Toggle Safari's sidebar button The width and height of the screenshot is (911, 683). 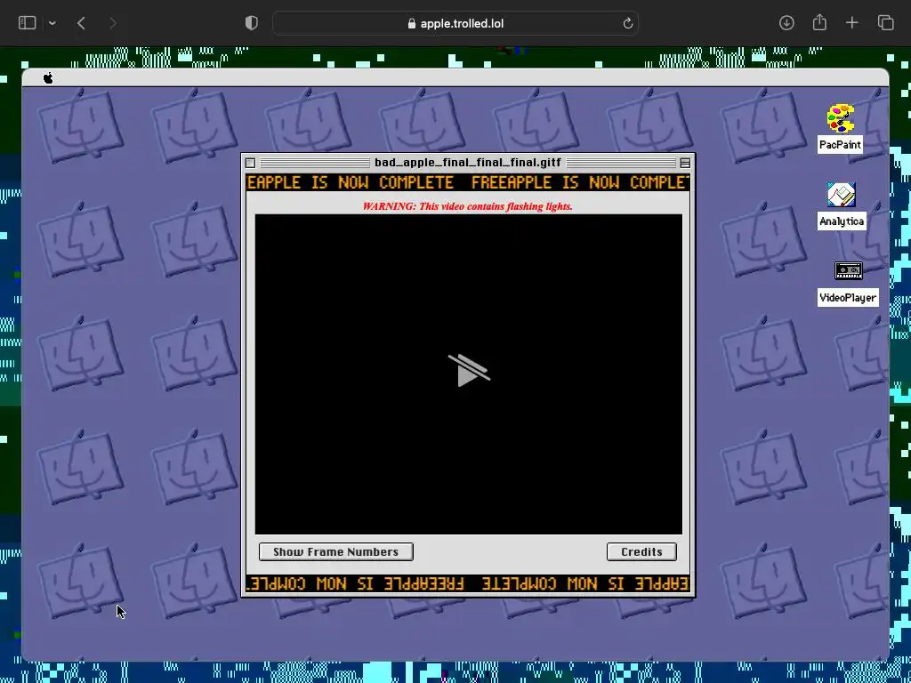tap(28, 23)
